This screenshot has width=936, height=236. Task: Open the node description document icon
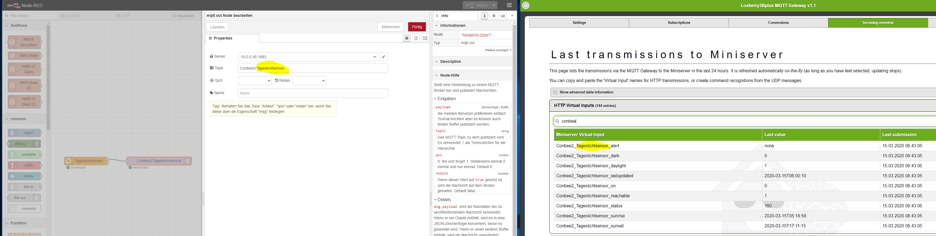[x=416, y=38]
